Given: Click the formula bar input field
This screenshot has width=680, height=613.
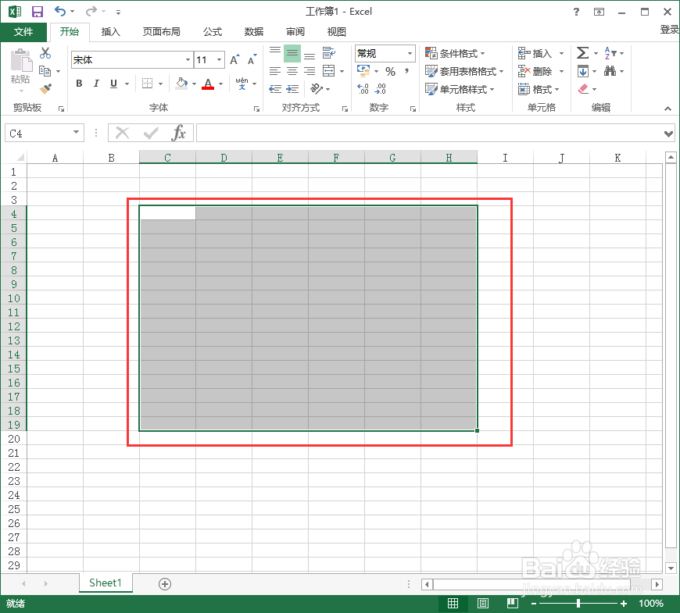Looking at the screenshot, I should [429, 133].
